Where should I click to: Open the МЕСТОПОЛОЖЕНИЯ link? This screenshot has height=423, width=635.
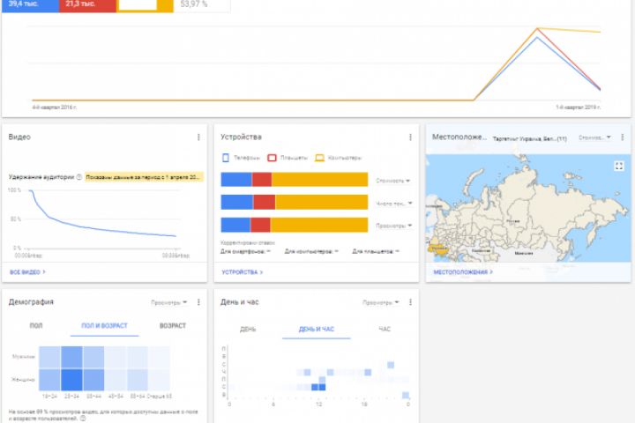pos(463,272)
